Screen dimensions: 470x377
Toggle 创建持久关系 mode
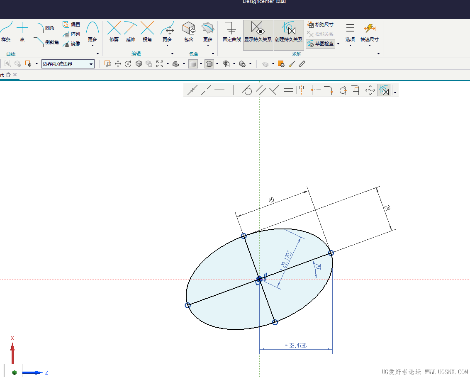[x=289, y=32]
